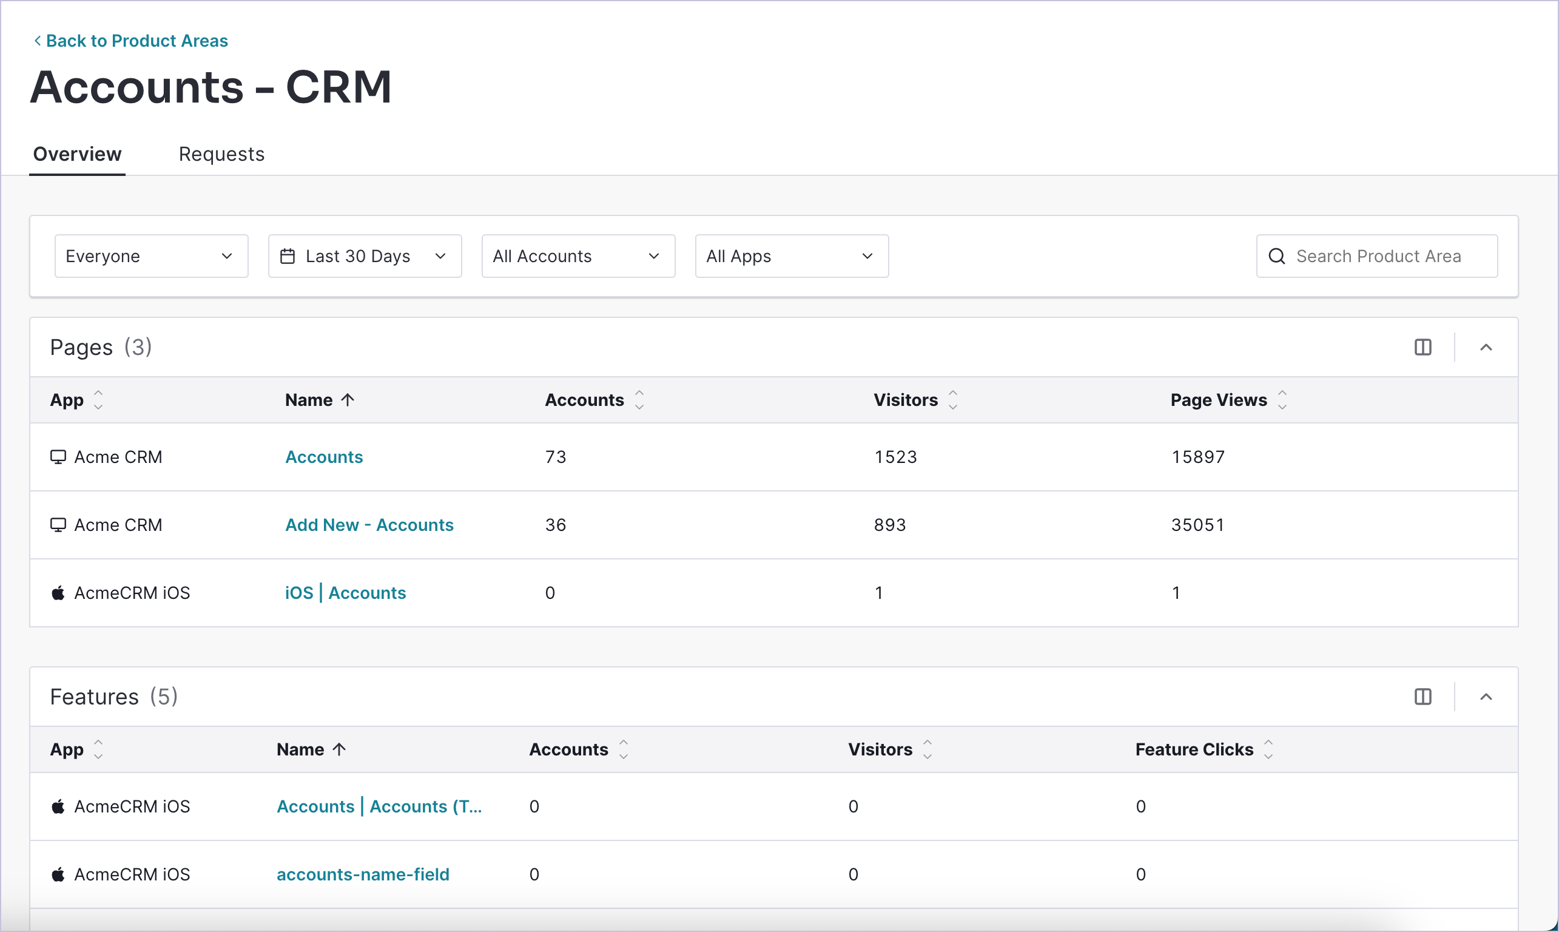This screenshot has width=1559, height=932.
Task: Click Apple icon in Accounts | Accounts (T... row
Action: (58, 806)
